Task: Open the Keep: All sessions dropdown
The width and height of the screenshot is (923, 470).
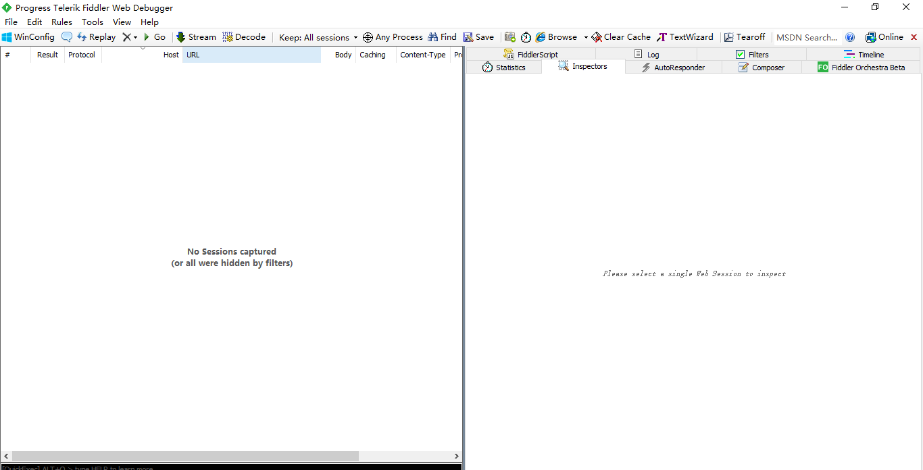Action: 318,37
